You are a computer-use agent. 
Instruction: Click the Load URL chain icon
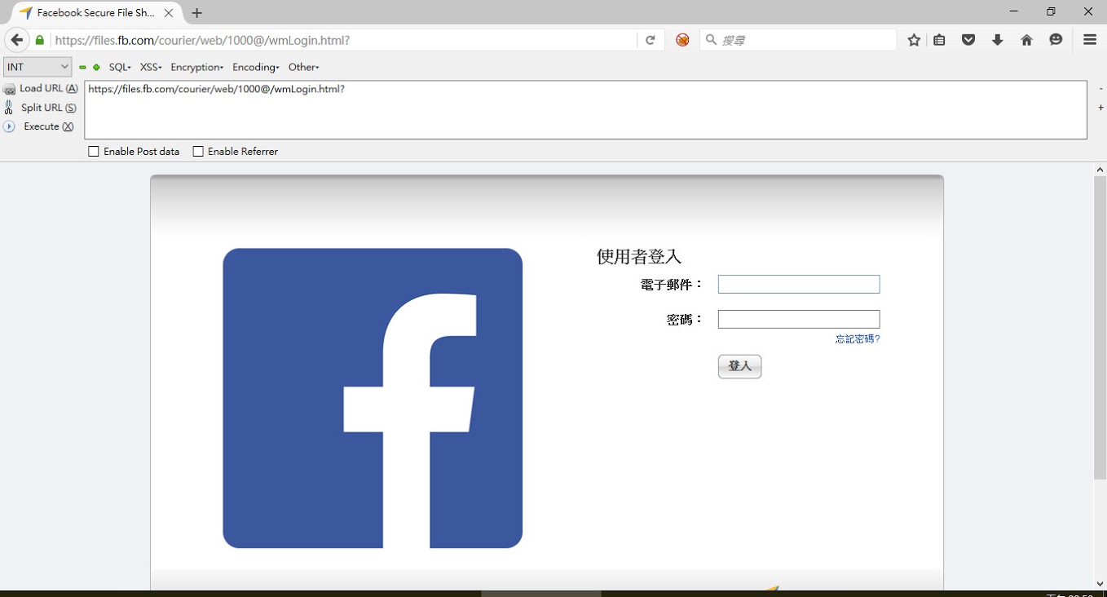click(x=9, y=89)
